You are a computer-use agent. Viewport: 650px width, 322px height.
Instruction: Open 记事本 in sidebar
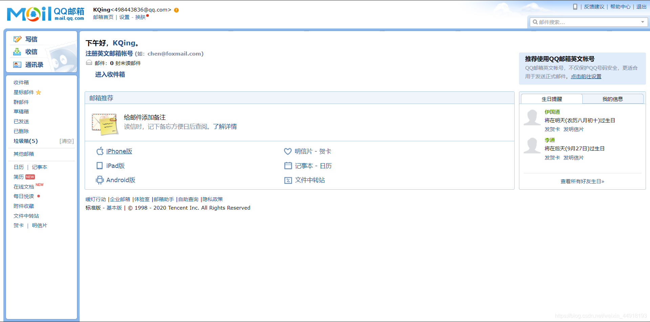point(40,167)
